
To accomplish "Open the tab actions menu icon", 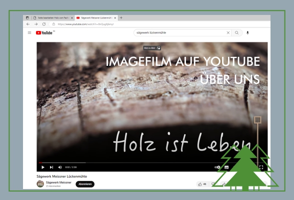I will coord(27,18).
